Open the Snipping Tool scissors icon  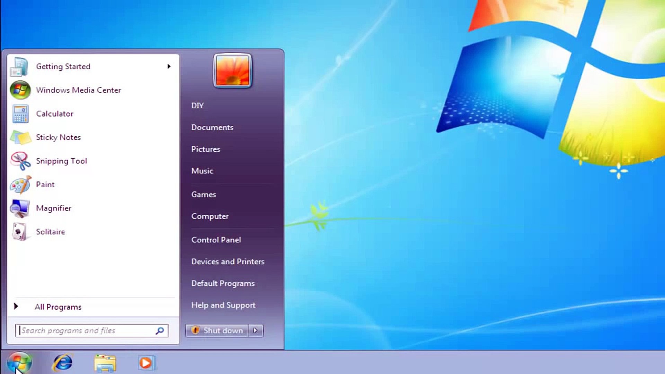point(20,161)
